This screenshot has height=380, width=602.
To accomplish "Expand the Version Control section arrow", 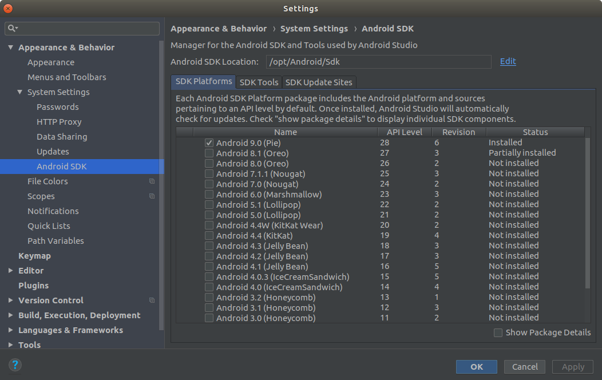I will point(11,300).
